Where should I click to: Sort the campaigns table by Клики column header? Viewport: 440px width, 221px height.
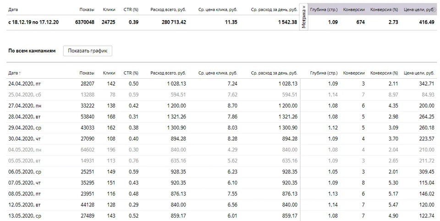click(109, 73)
